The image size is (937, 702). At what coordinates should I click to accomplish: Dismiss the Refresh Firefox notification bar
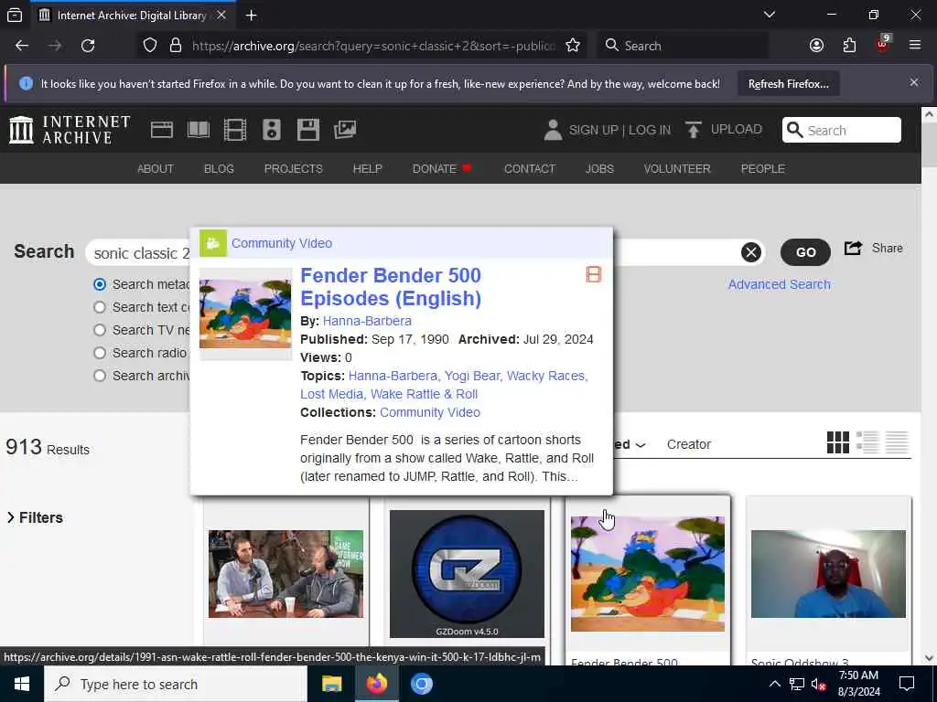(x=914, y=82)
